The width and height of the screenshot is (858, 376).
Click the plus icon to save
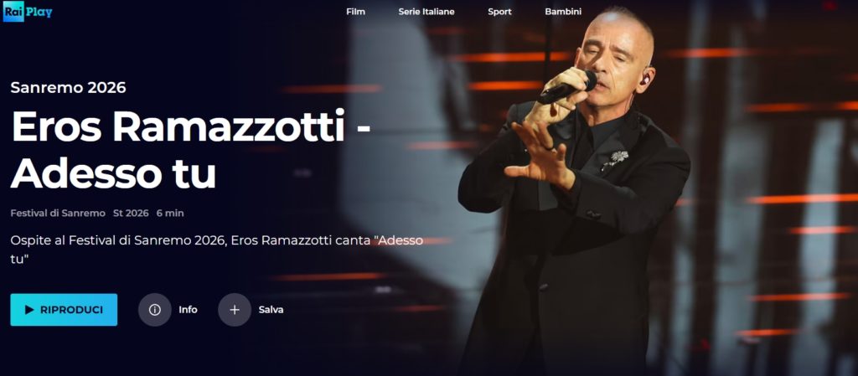(x=235, y=310)
